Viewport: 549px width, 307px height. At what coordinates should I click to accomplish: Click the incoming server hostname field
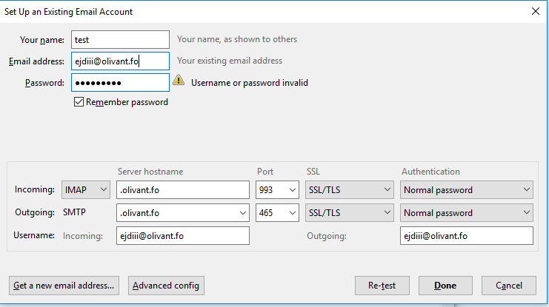point(183,190)
